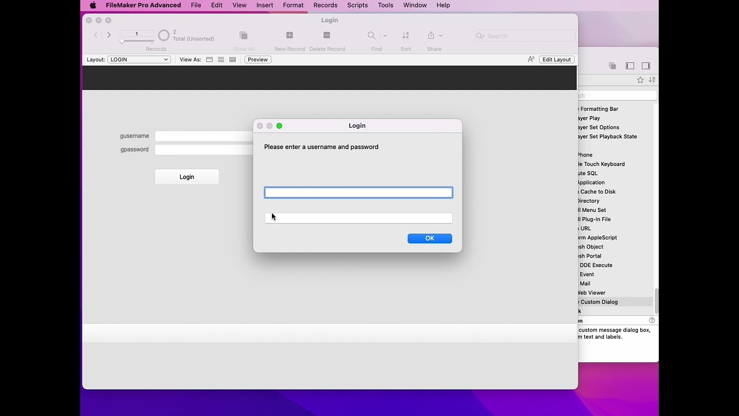Click the Edit Layout button

pos(557,60)
